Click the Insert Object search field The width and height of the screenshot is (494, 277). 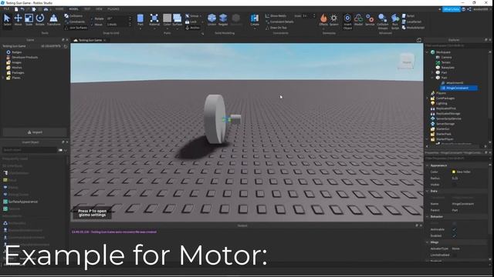pyautogui.click(x=30, y=150)
